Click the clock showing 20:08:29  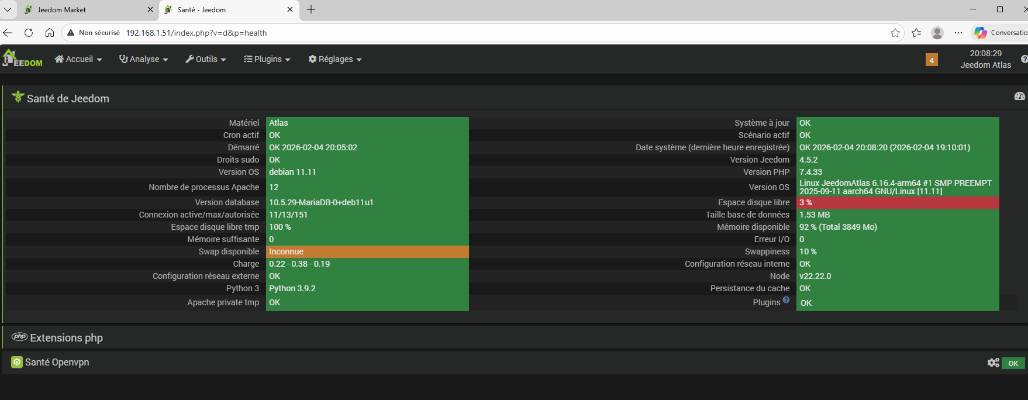985,53
